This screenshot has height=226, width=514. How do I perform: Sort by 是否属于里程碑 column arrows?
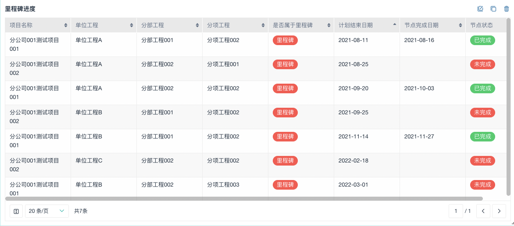tap(329, 25)
